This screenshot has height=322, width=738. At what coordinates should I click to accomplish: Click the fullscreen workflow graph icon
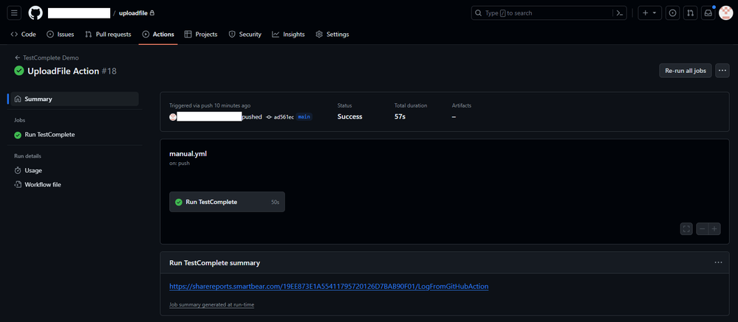686,229
